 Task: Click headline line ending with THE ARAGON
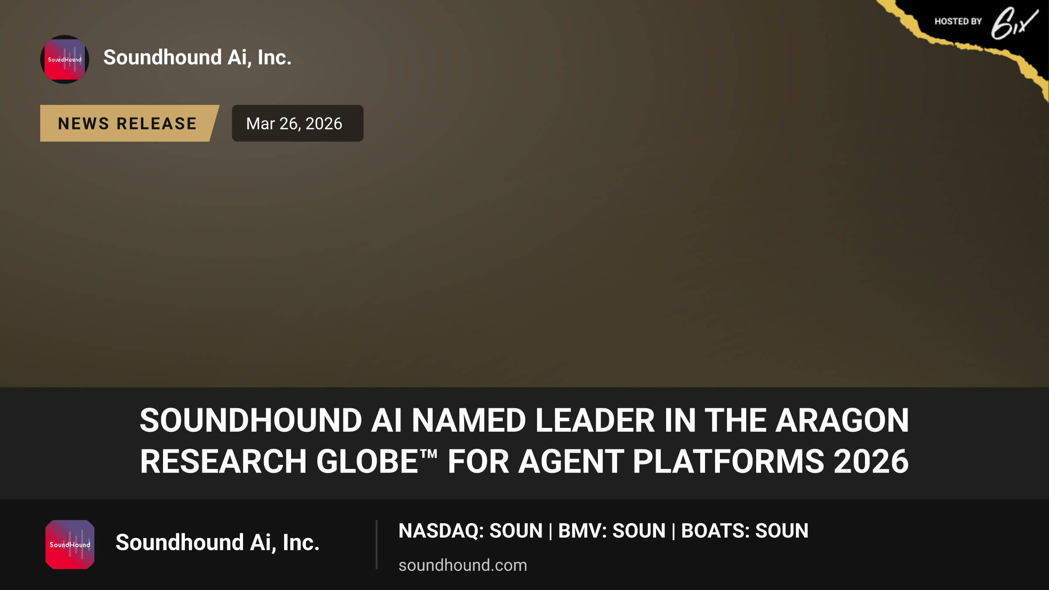point(524,420)
